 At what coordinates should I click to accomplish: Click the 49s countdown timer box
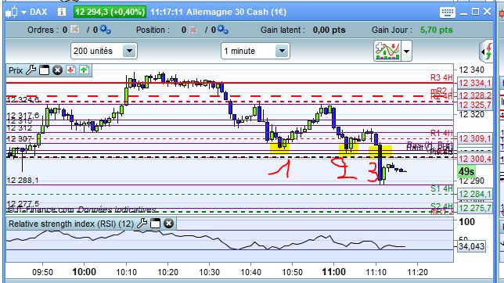coord(466,172)
